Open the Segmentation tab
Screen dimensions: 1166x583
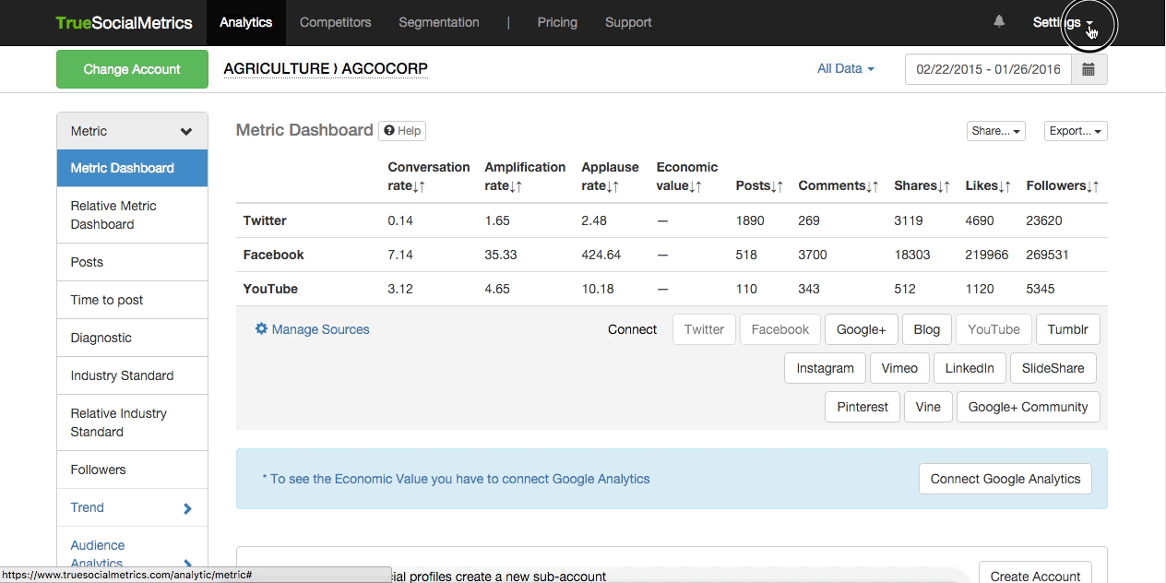(438, 22)
